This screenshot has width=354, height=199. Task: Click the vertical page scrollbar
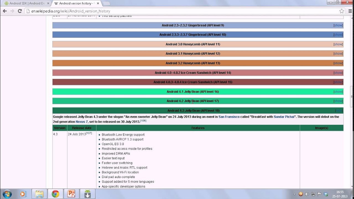pos(352,97)
